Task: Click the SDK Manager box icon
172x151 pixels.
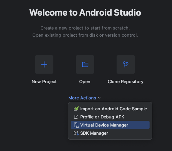Action: 76,133
